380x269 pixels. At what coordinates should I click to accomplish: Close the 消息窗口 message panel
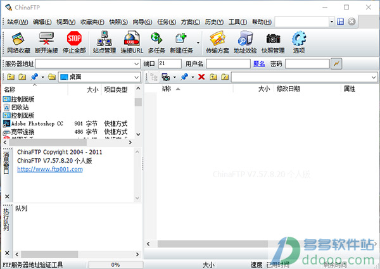coord(7,196)
